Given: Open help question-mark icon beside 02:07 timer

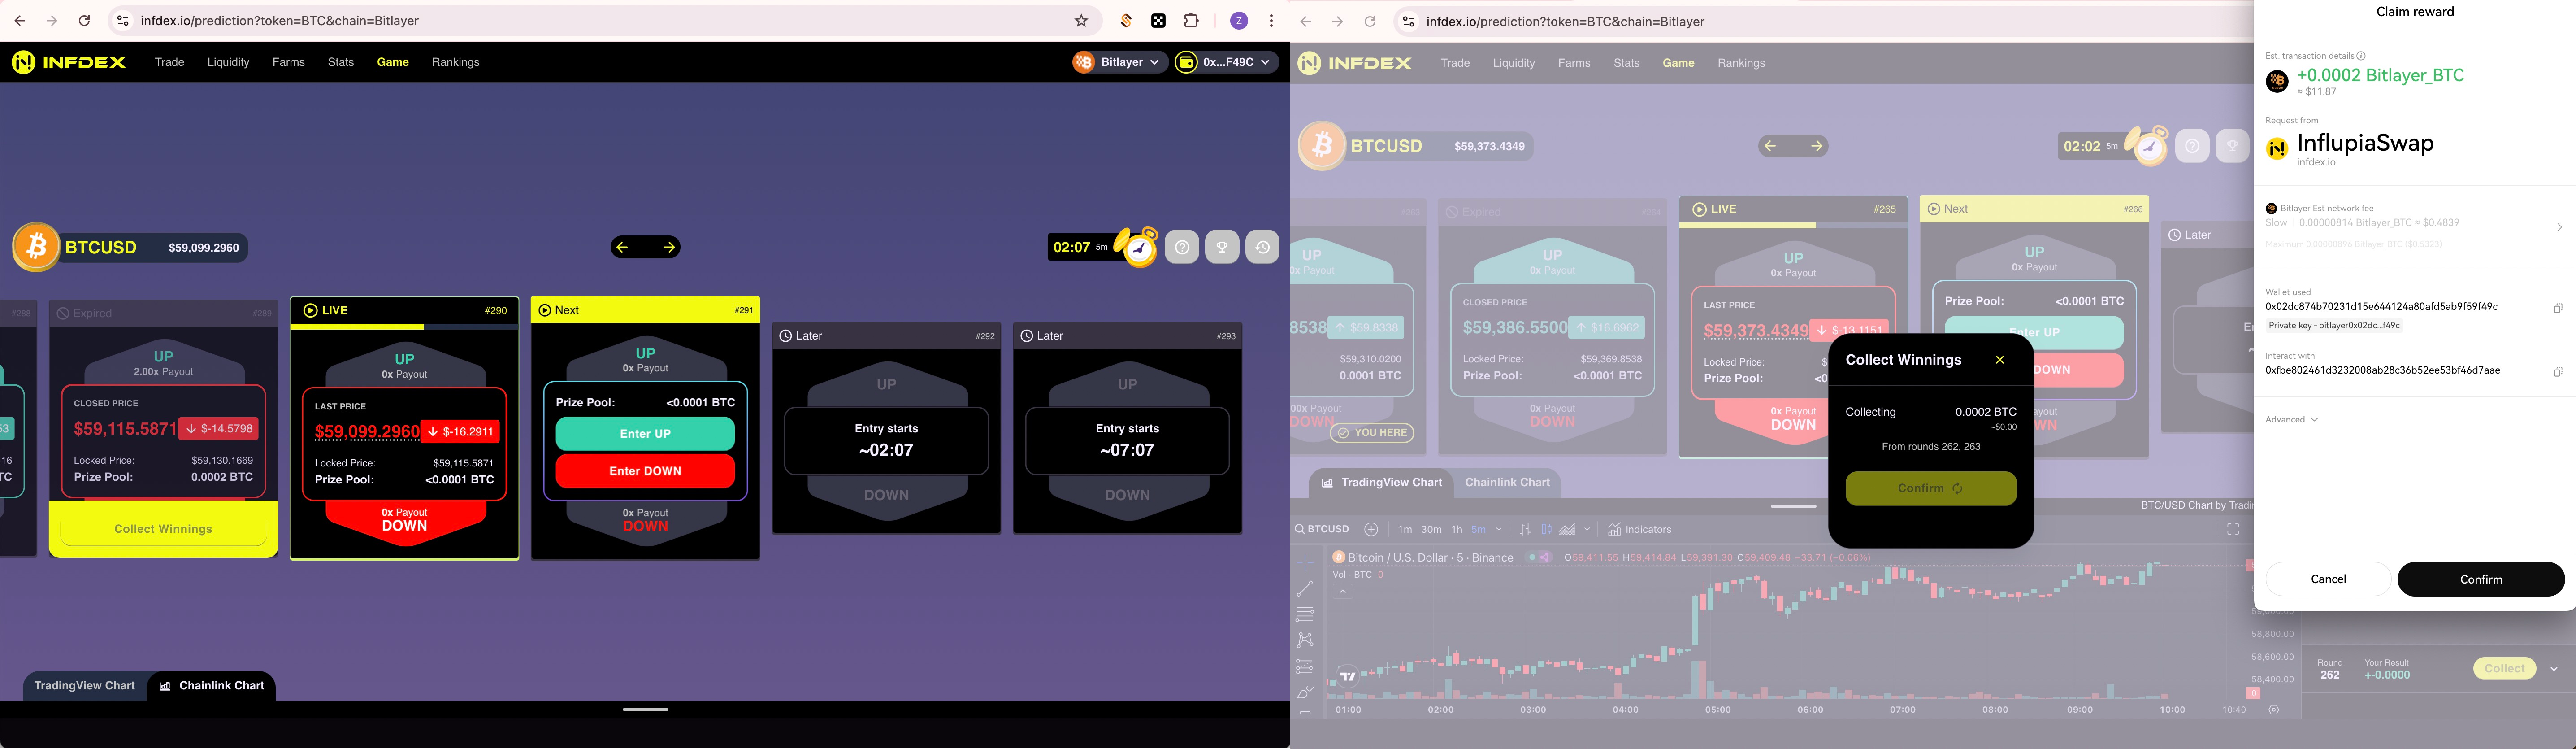Looking at the screenshot, I should coord(1182,247).
